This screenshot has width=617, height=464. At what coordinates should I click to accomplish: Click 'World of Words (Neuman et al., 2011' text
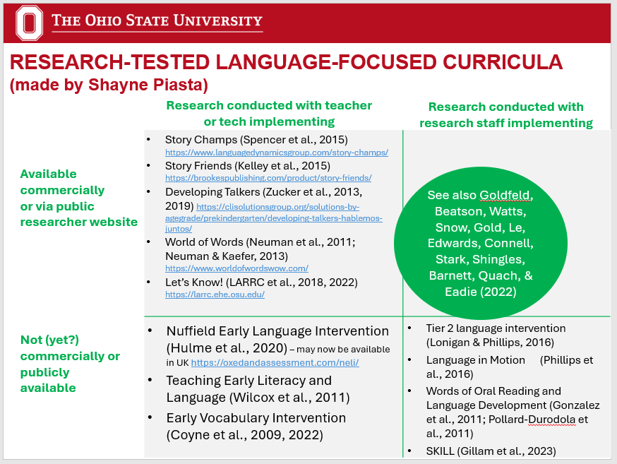point(260,242)
